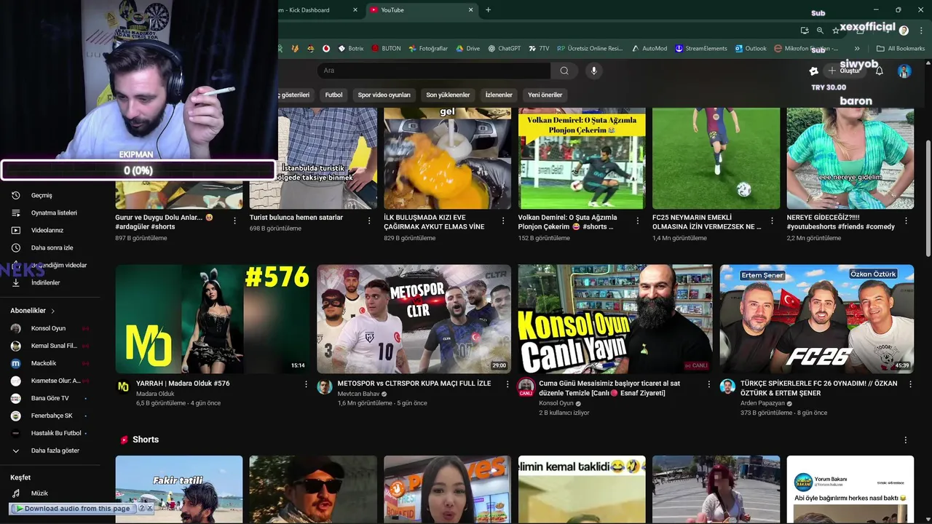This screenshot has width=932, height=524.
Task: Open the StreamElements bookmark
Action: click(x=700, y=49)
